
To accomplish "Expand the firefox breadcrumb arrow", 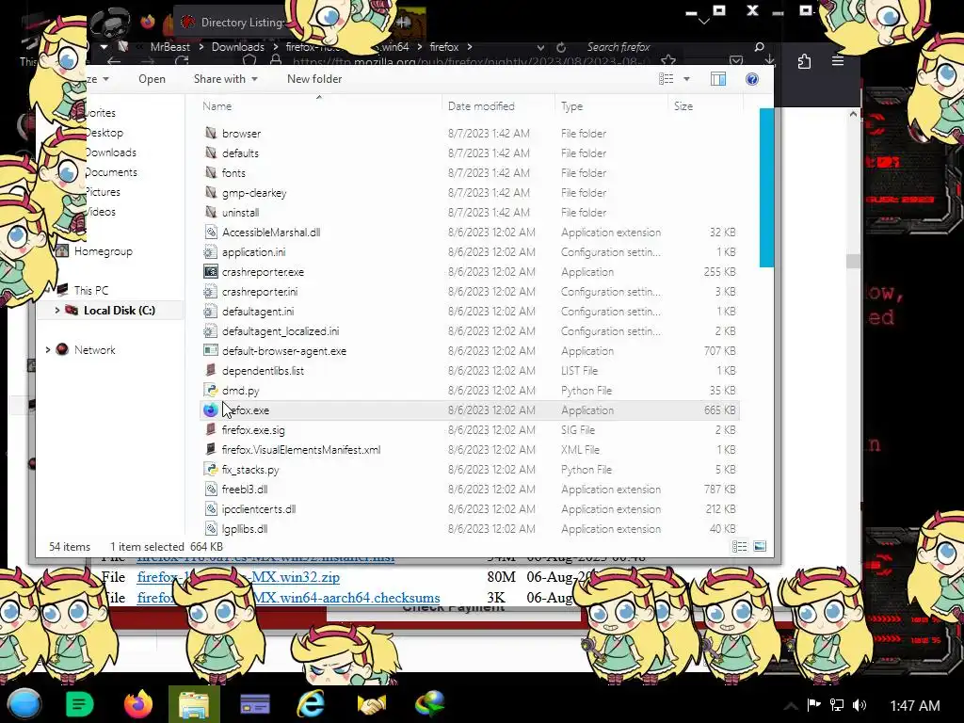I will 469,47.
